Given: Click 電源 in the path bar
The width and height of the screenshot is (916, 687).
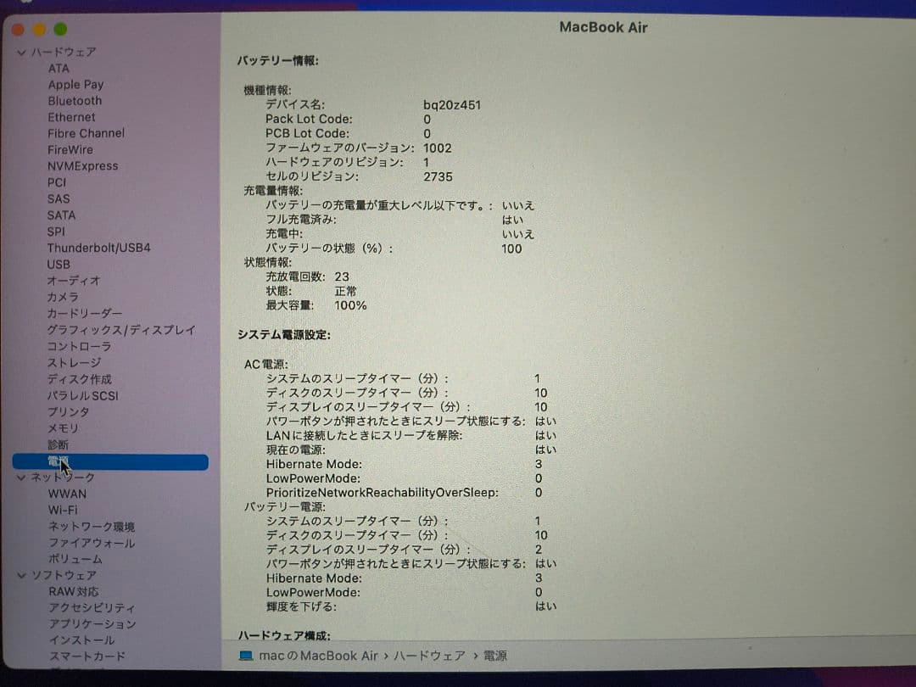Looking at the screenshot, I should tap(494, 656).
